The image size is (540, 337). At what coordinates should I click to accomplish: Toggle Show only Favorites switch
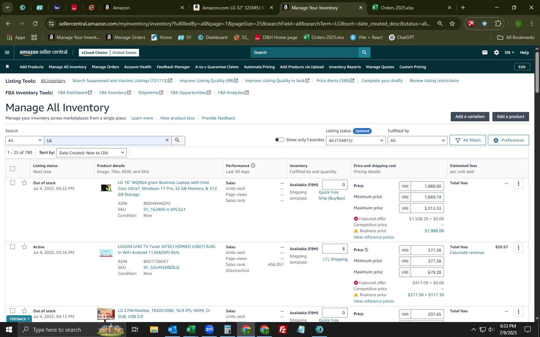[279, 140]
